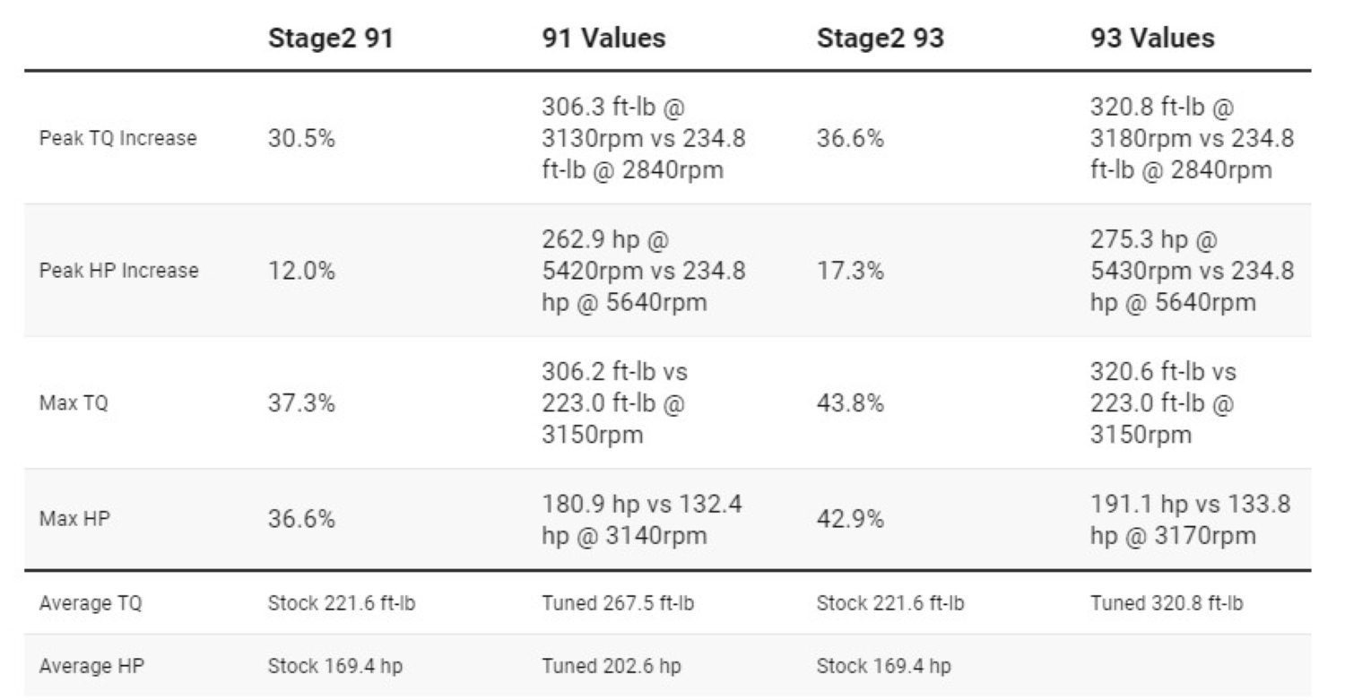Select the "93 Values" column header
This screenshot has height=700, width=1345.
[1152, 38]
